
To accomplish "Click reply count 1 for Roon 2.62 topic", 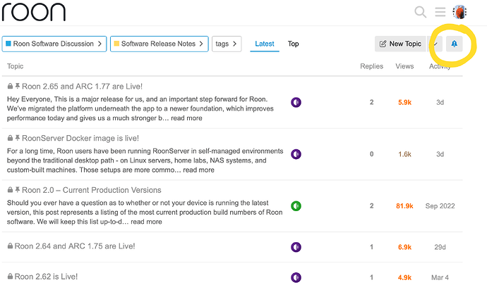I will [371, 277].
